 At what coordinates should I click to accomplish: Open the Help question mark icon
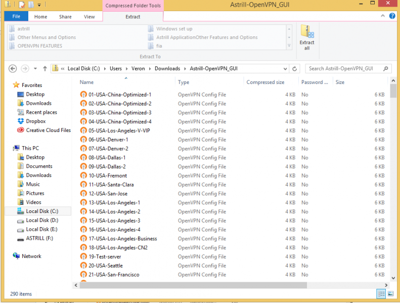click(392, 16)
